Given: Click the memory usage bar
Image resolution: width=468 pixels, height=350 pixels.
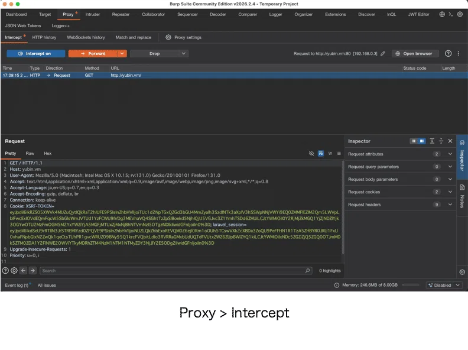Looking at the screenshot, I should pyautogui.click(x=411, y=285).
